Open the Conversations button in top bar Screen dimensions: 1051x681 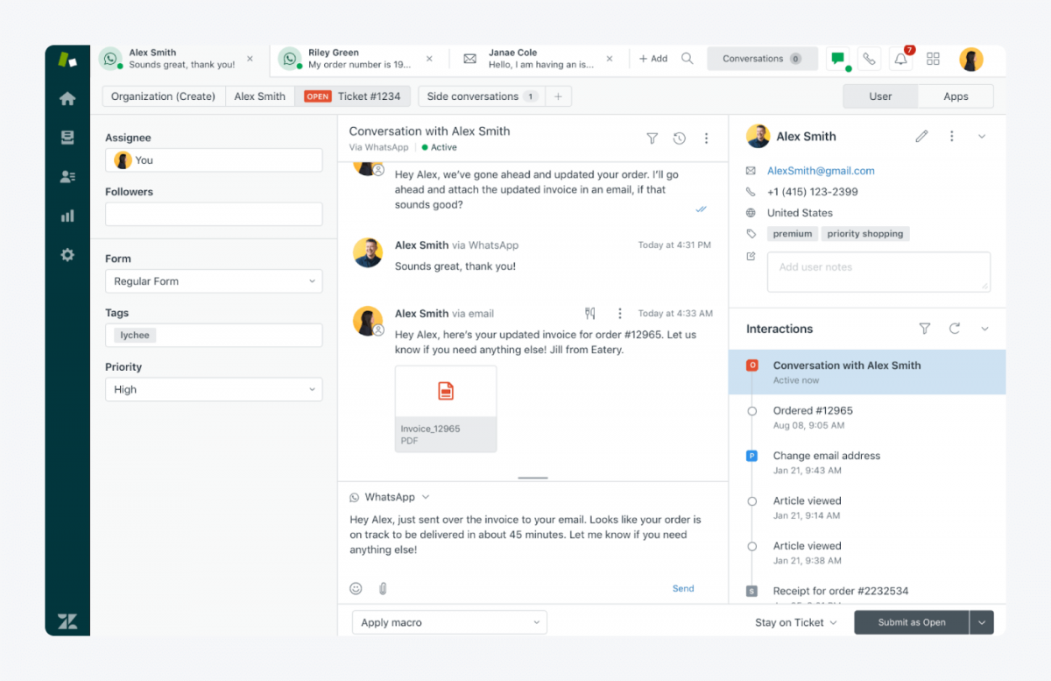click(x=762, y=59)
